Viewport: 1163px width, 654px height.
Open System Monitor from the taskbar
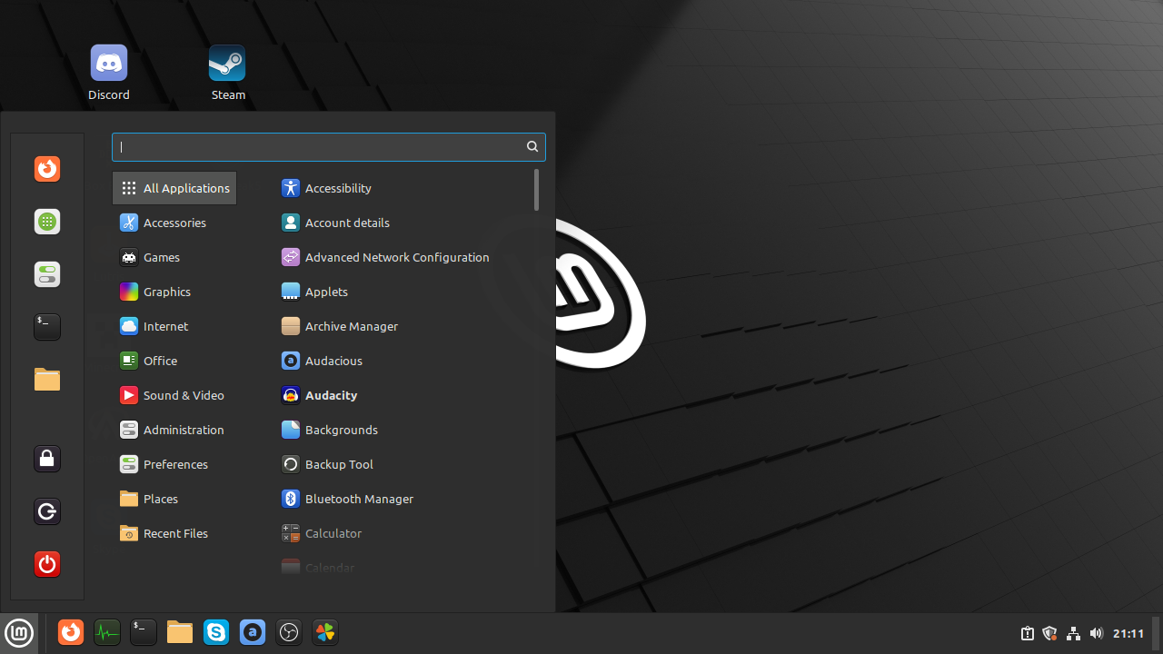pyautogui.click(x=107, y=632)
